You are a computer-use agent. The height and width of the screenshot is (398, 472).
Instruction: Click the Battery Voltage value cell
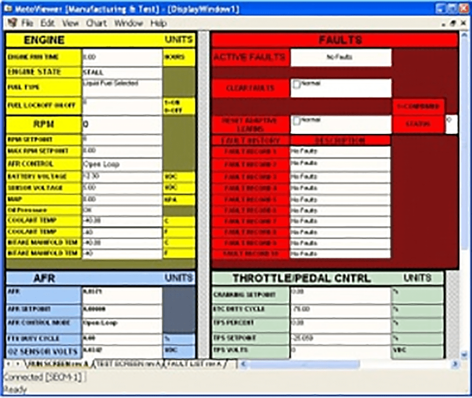(122, 177)
